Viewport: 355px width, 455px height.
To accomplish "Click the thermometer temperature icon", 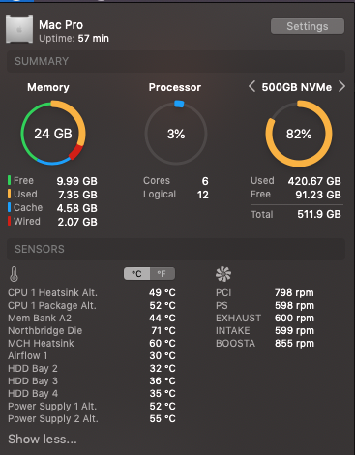I will [x=14, y=274].
